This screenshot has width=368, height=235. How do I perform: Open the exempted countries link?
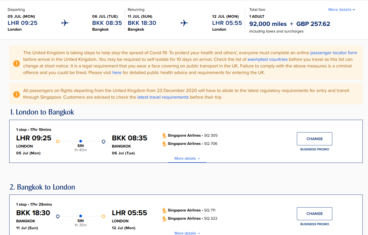[267, 59]
